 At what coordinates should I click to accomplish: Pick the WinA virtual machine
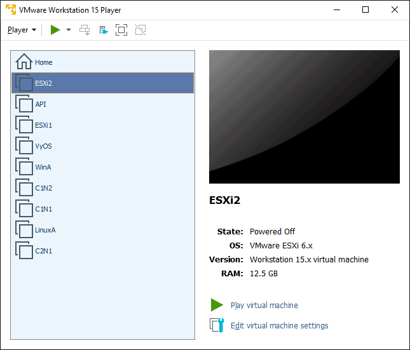pyautogui.click(x=43, y=167)
